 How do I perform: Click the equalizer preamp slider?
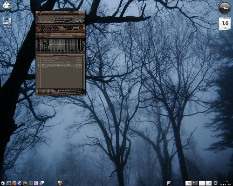41,45
